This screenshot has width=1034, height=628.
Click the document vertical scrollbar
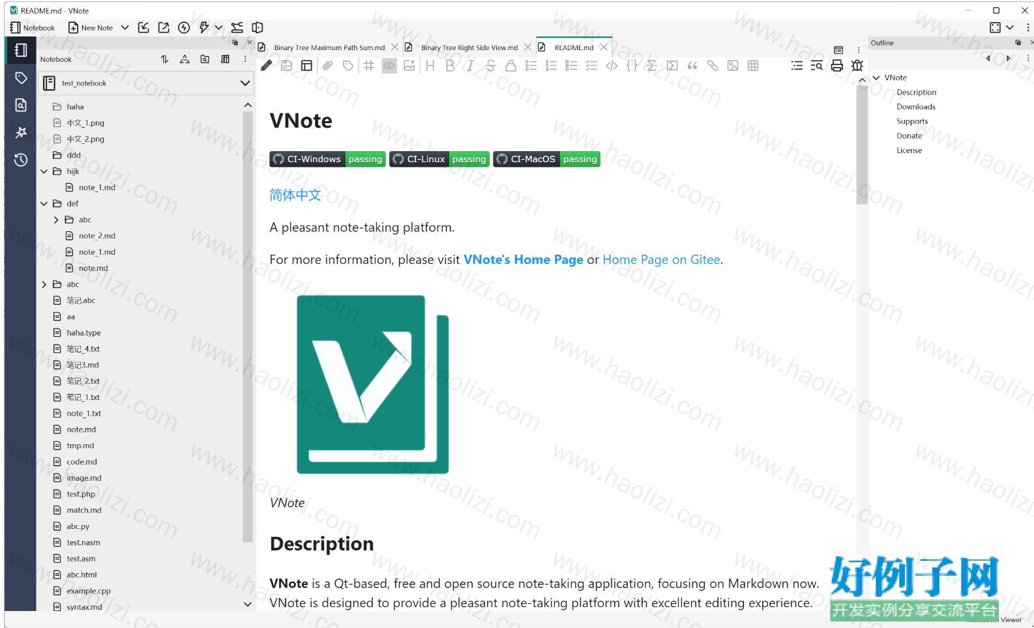coord(862,145)
